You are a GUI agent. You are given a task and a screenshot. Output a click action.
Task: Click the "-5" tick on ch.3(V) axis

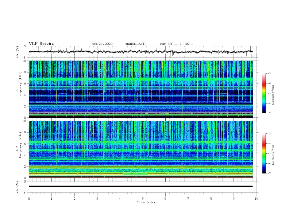25,193
